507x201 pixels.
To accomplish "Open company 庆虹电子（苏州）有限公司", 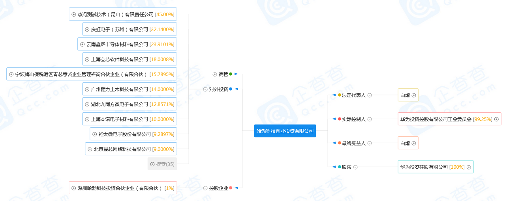I will point(119,29).
